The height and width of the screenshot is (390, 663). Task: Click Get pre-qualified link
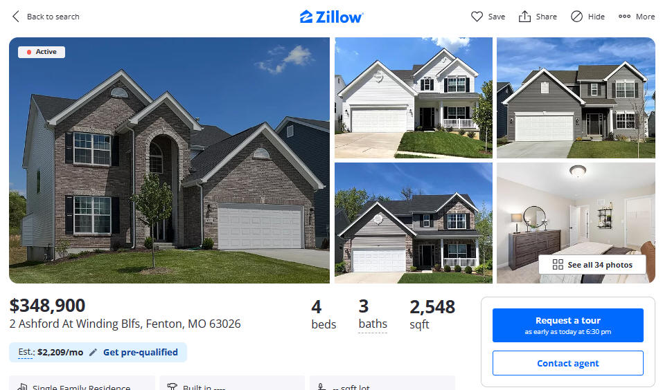click(141, 352)
